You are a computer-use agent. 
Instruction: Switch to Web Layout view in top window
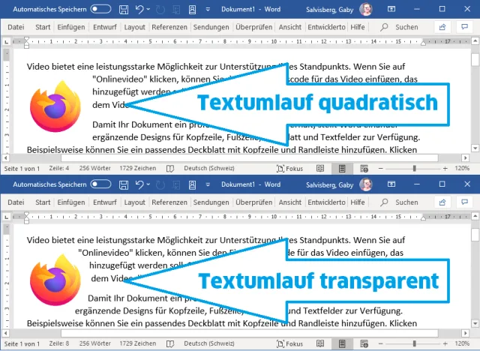tap(364, 169)
